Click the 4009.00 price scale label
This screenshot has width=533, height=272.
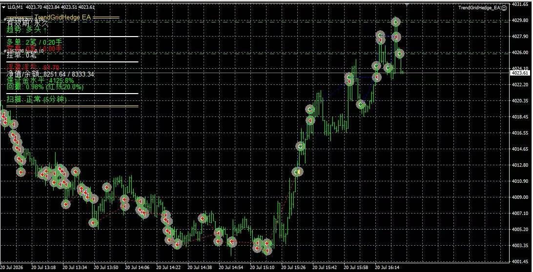click(x=520, y=197)
